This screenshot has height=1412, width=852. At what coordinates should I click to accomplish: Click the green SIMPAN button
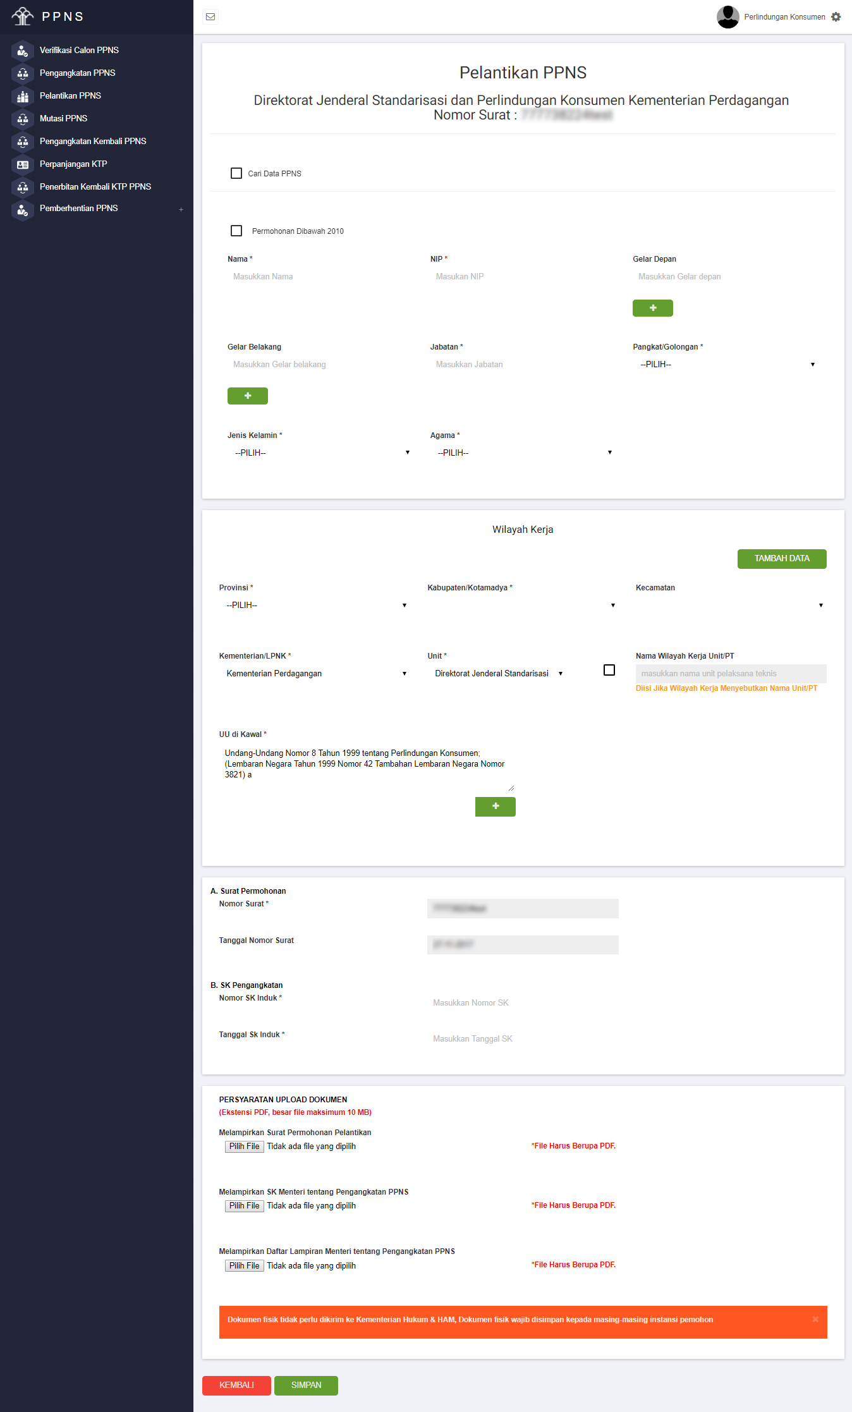(306, 1385)
